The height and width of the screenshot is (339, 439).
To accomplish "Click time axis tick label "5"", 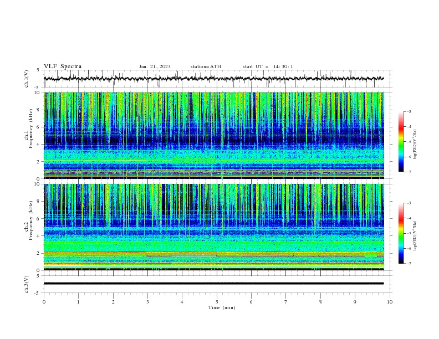I will pyautogui.click(x=217, y=302).
